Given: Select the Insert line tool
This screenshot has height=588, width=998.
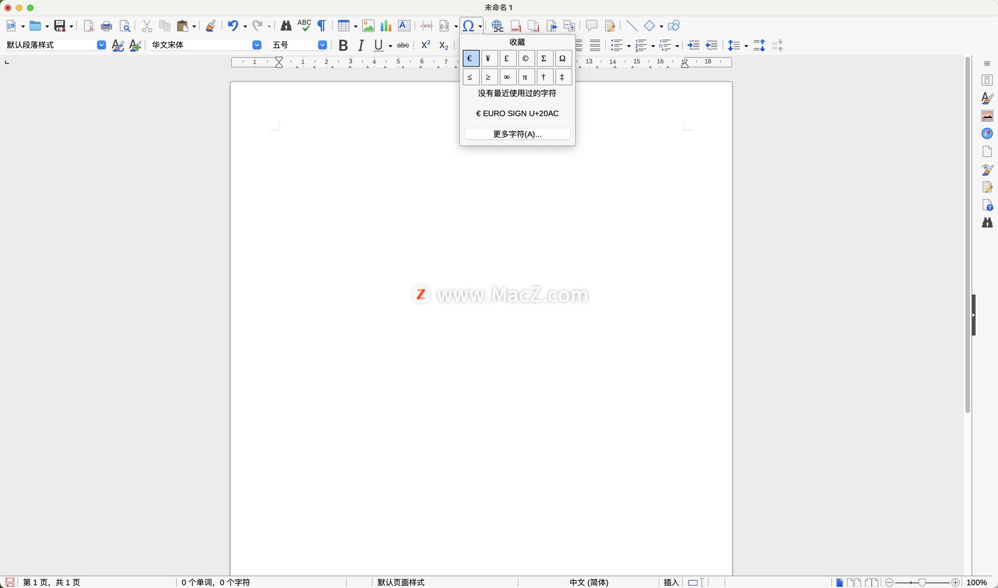Looking at the screenshot, I should [x=632, y=26].
